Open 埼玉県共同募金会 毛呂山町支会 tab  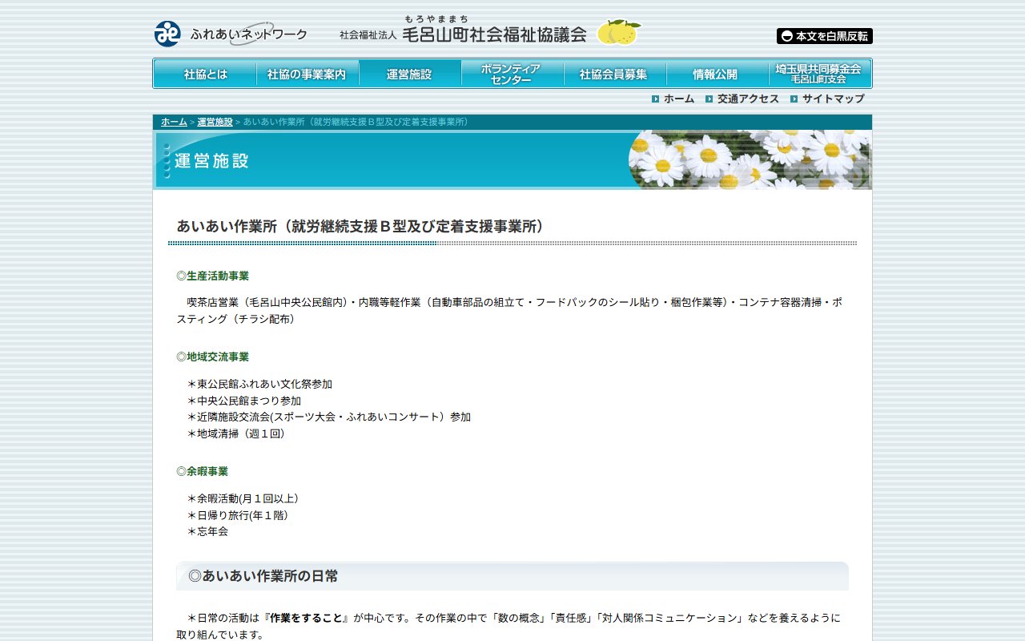click(x=819, y=74)
